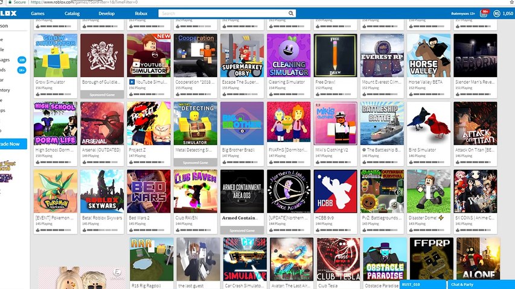Open Big Brother Brazil thumbnail
This screenshot has height=289, width=515.
[x=242, y=123]
